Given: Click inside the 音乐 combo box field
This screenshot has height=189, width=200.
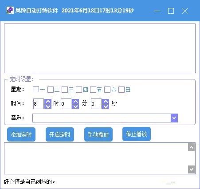Looking at the screenshot, I should [x=102, y=118].
